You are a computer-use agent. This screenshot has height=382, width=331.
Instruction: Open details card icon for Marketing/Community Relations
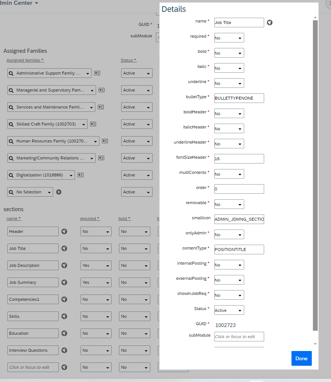[101, 158]
